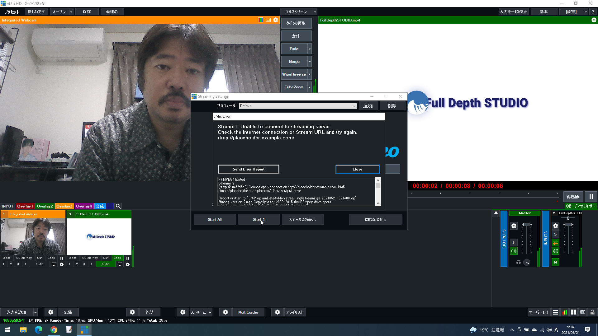Open output settings gear for FullDepthSTUDIO.mp4
Viewport: 598px width, 336px height.
(x=594, y=20)
